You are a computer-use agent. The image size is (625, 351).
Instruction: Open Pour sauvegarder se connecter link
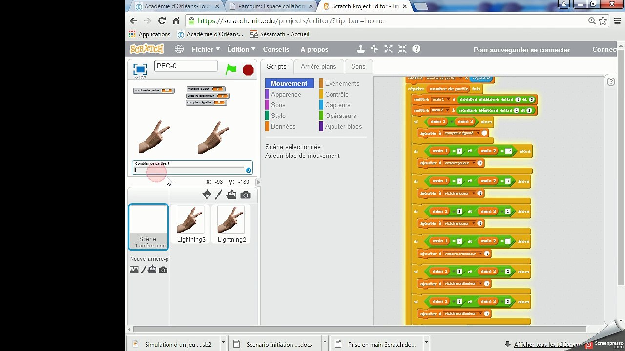522,50
